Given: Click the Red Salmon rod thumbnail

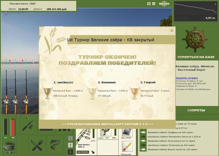Looking at the screenshot, I should tap(83, 136).
